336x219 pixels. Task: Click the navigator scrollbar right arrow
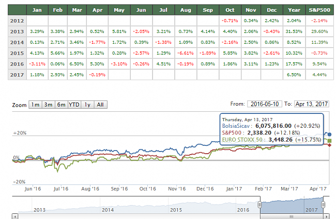point(326,216)
